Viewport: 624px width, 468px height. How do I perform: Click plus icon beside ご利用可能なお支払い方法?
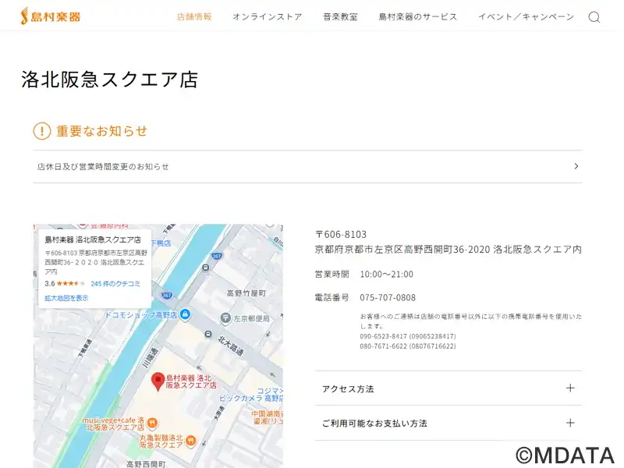pos(570,423)
